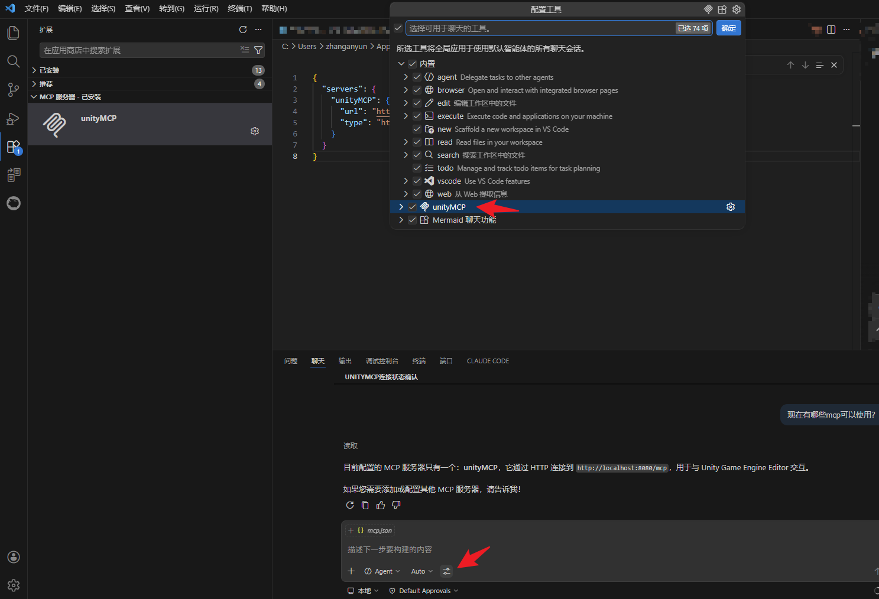Select the unityMCP server in sidebar
Viewport: 879px width, 599px height.
tap(150, 124)
